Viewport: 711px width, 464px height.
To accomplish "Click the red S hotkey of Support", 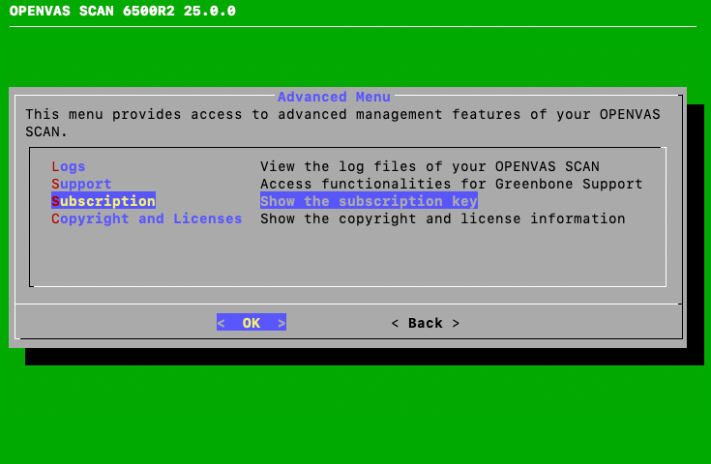I will click(55, 184).
